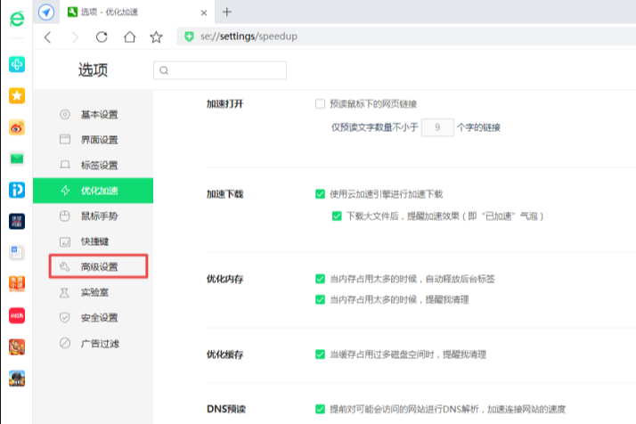Open 标签设置 settings section

[93, 165]
